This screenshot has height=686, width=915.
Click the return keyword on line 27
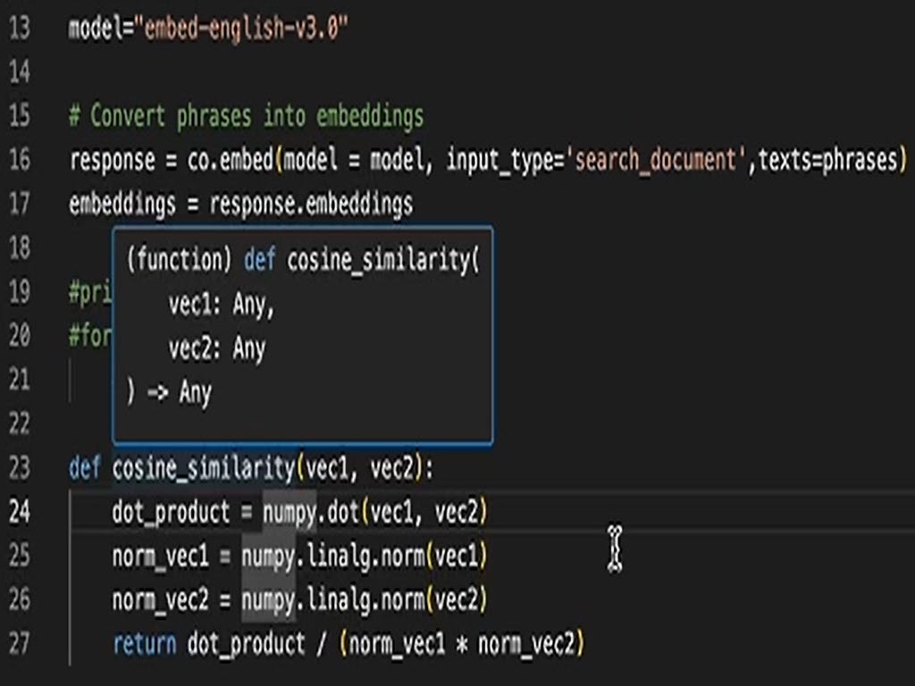click(x=144, y=643)
